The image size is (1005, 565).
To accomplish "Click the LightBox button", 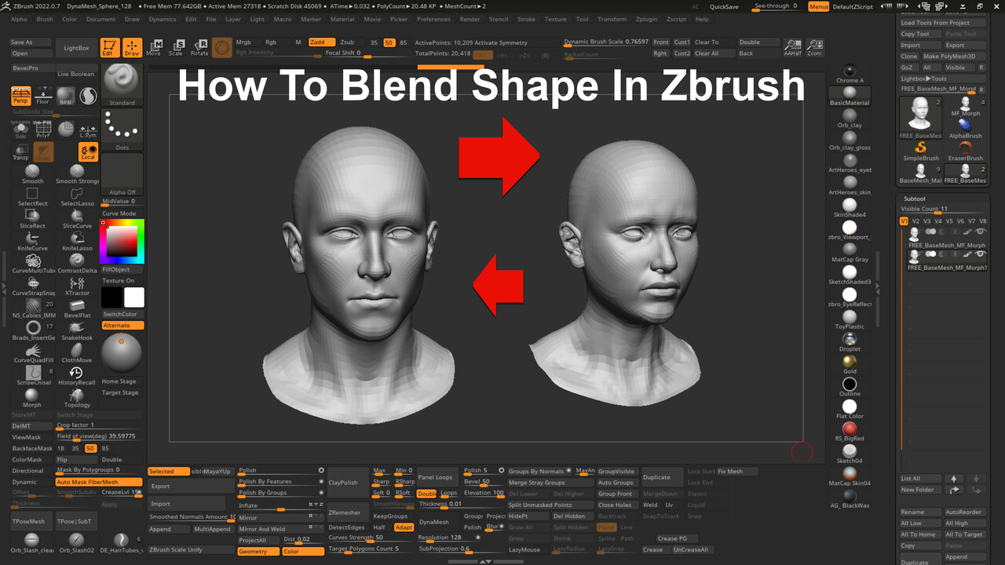I will coord(76,48).
